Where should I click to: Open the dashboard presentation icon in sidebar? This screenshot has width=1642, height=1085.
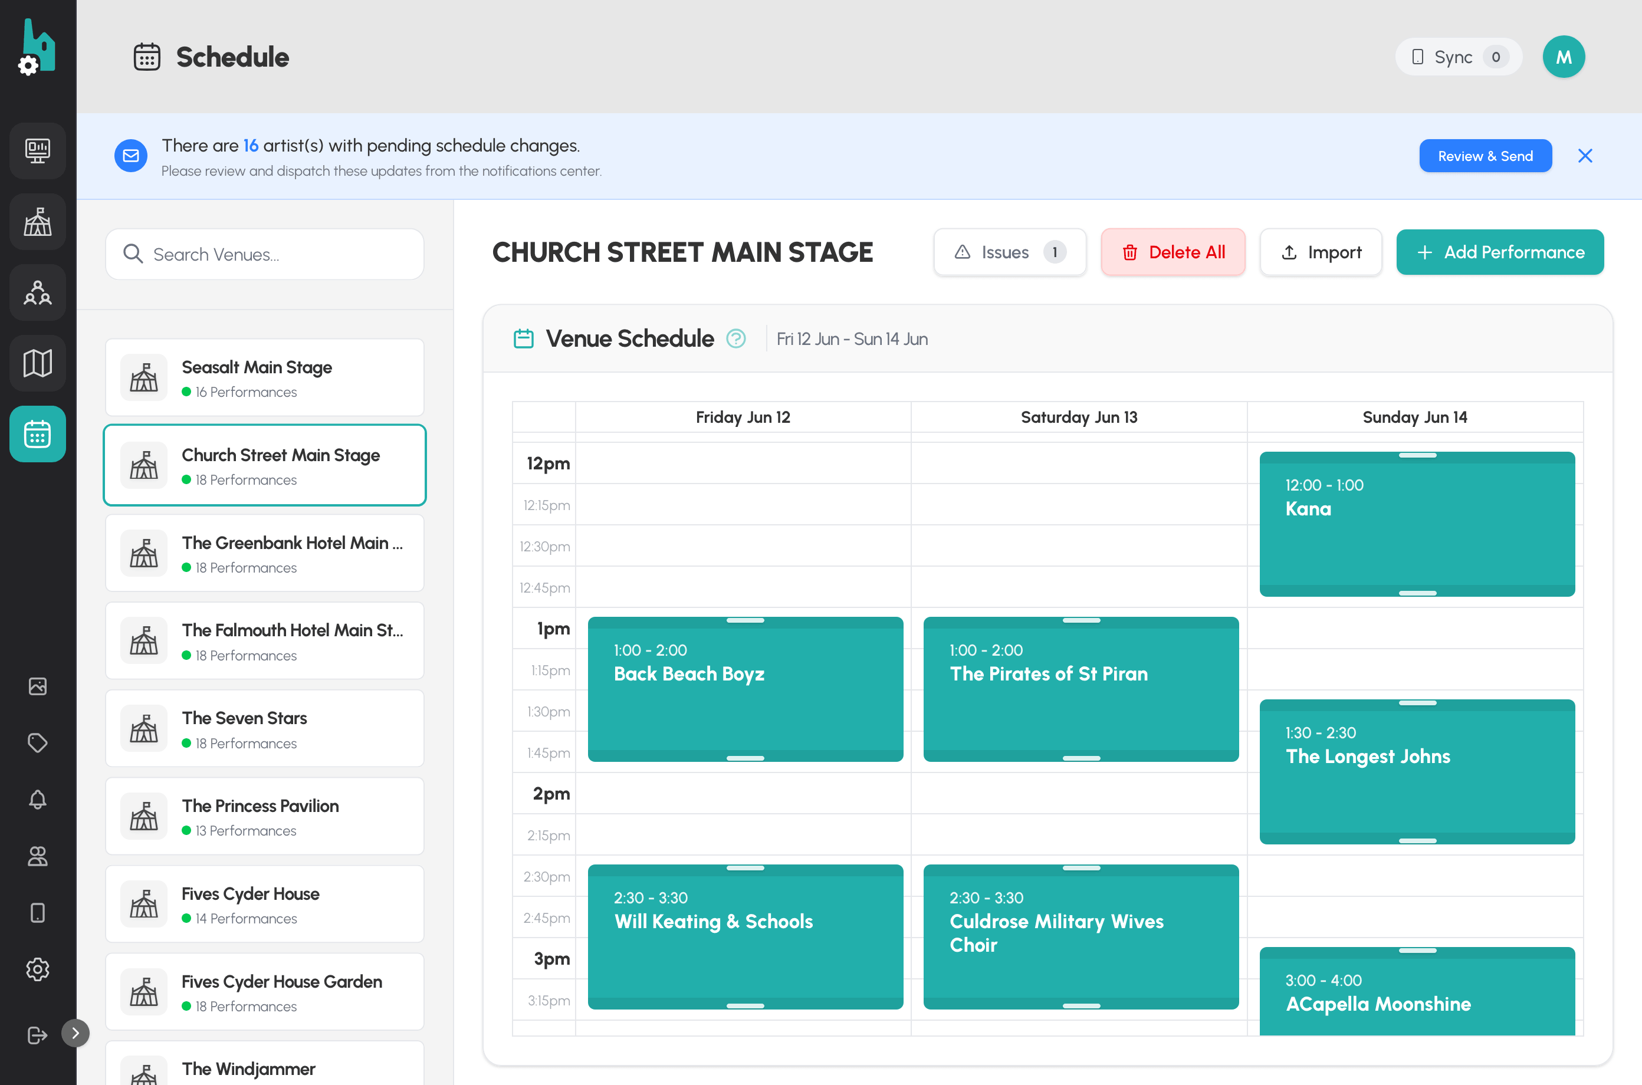click(37, 151)
